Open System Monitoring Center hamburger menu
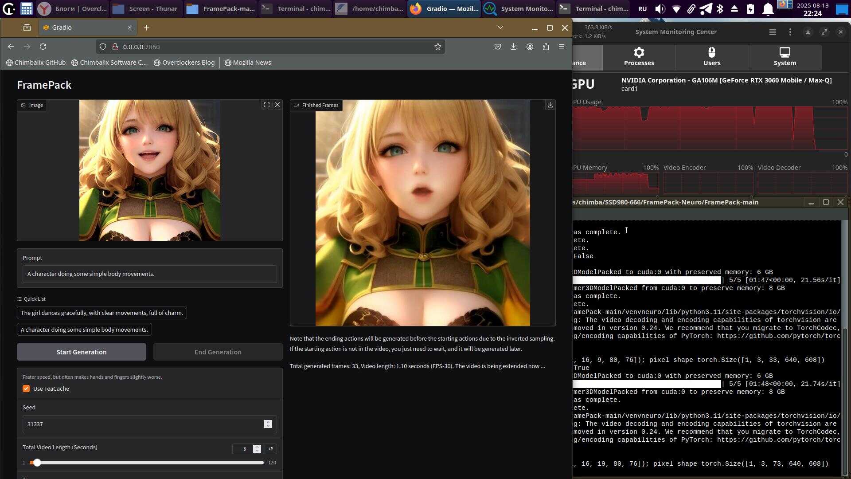851x479 pixels. point(772,32)
